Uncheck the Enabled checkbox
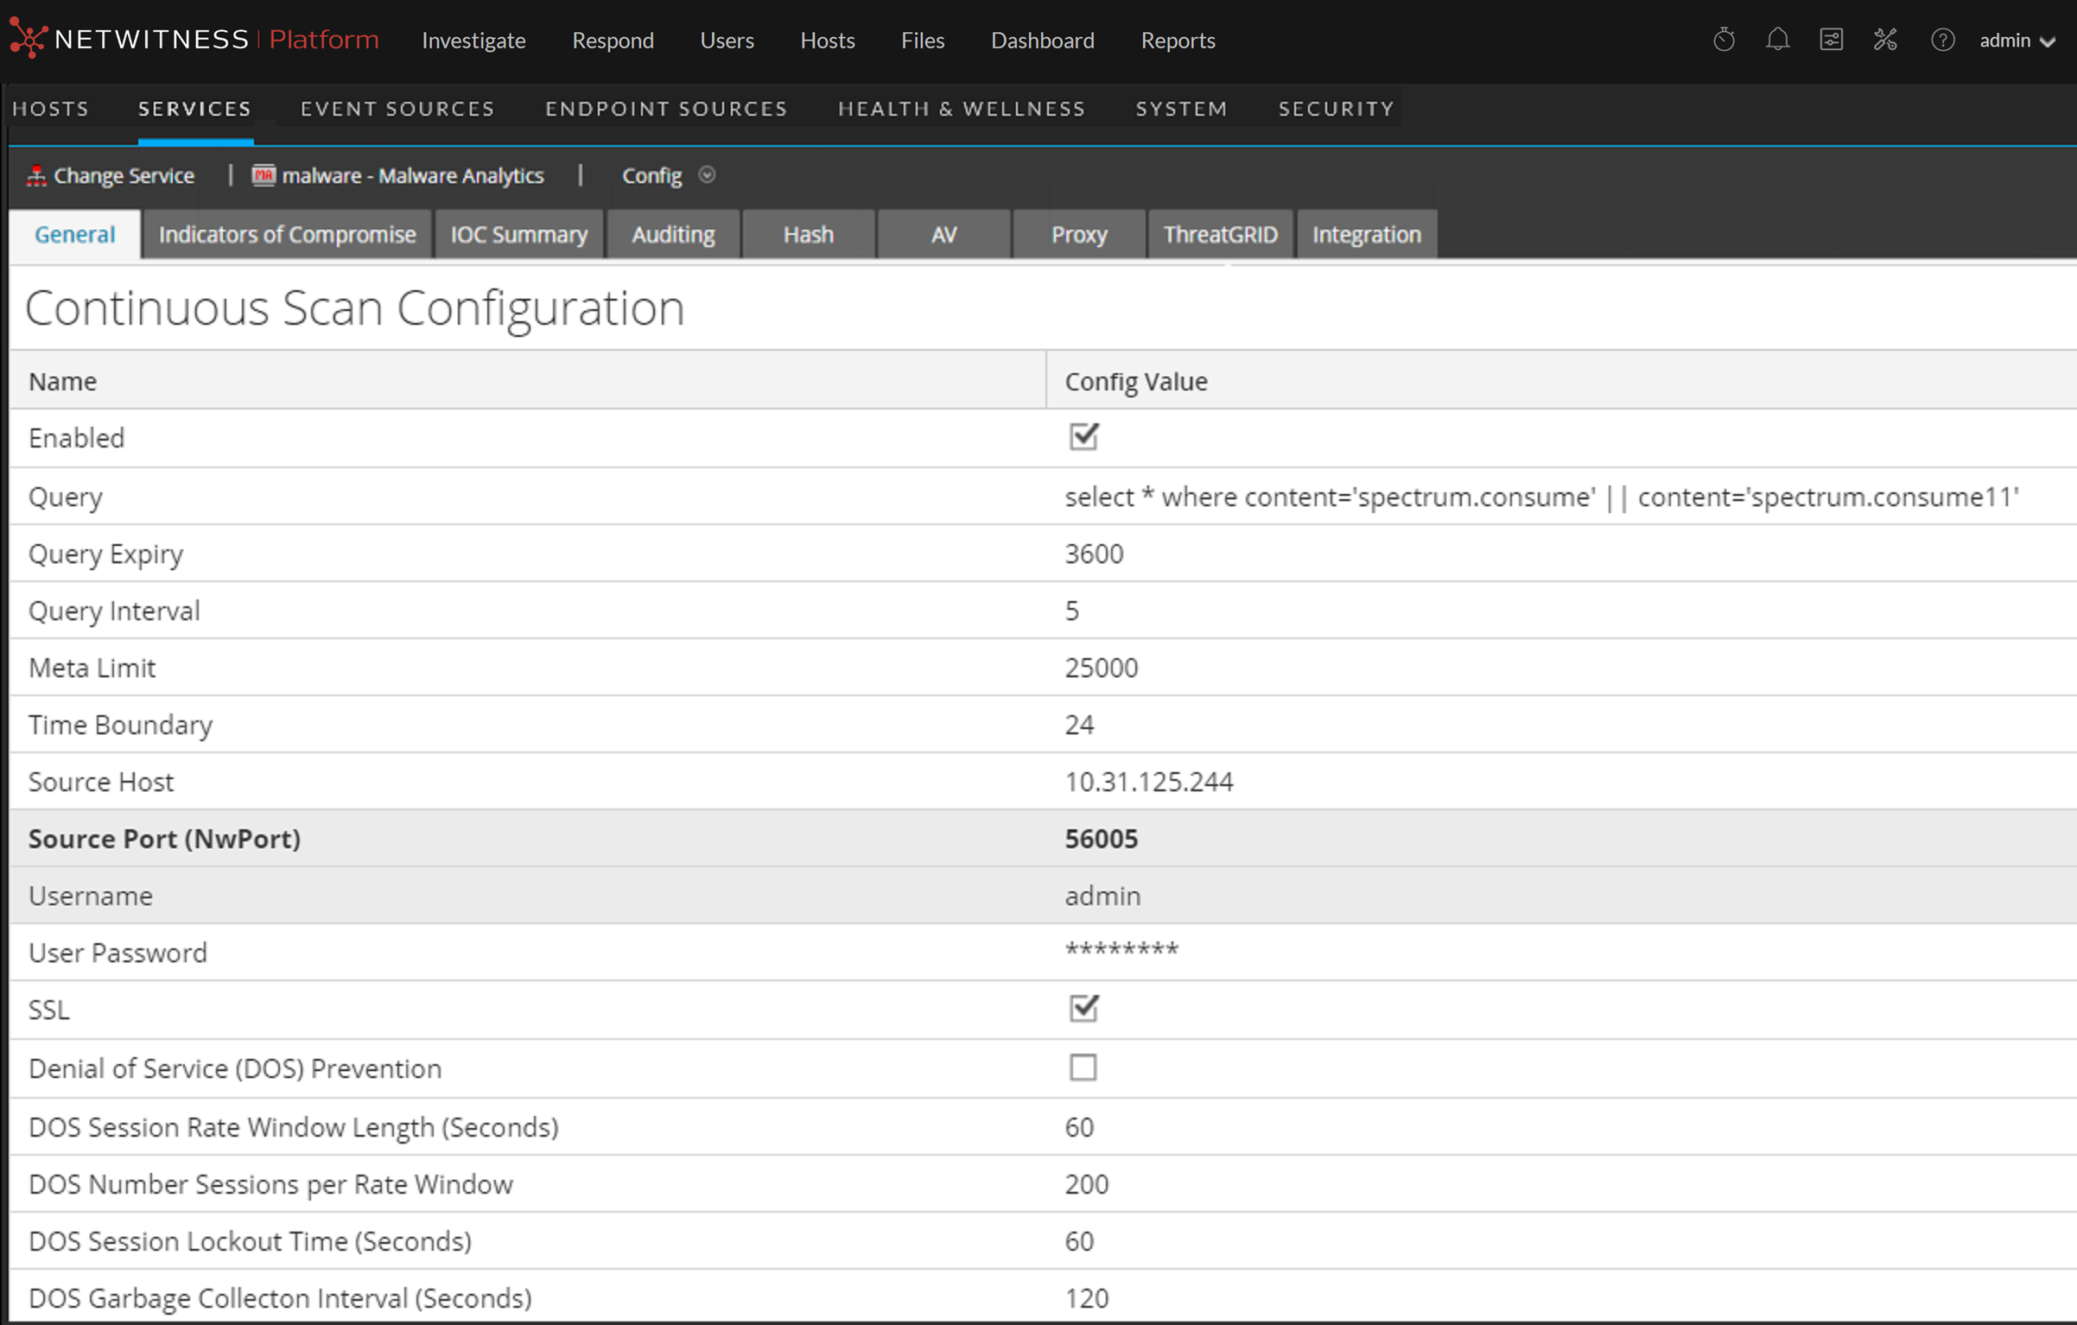2077x1325 pixels. [x=1083, y=437]
